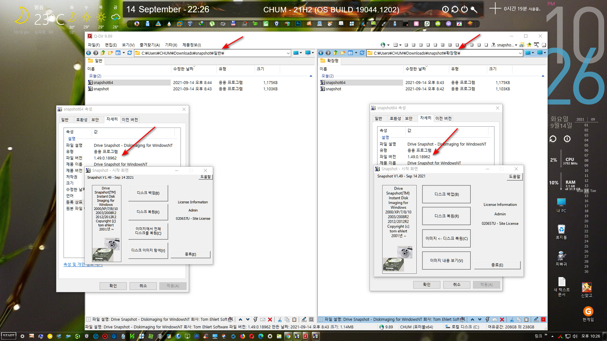Delete with red X in left pane bar
607x341 pixels.
point(270,320)
